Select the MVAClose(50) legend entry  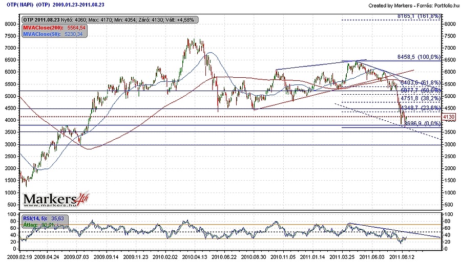tap(52, 34)
